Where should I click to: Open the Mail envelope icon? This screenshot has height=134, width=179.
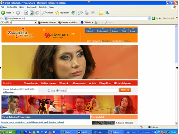pos(80,13)
